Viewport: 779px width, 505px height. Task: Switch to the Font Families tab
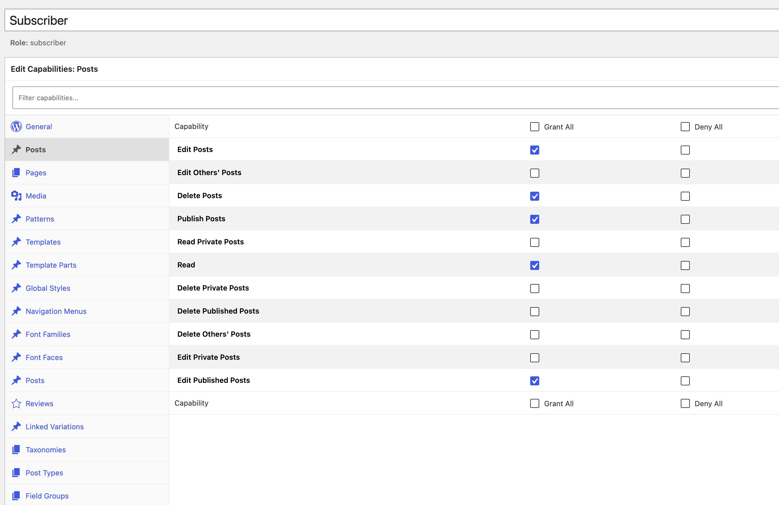(87, 334)
